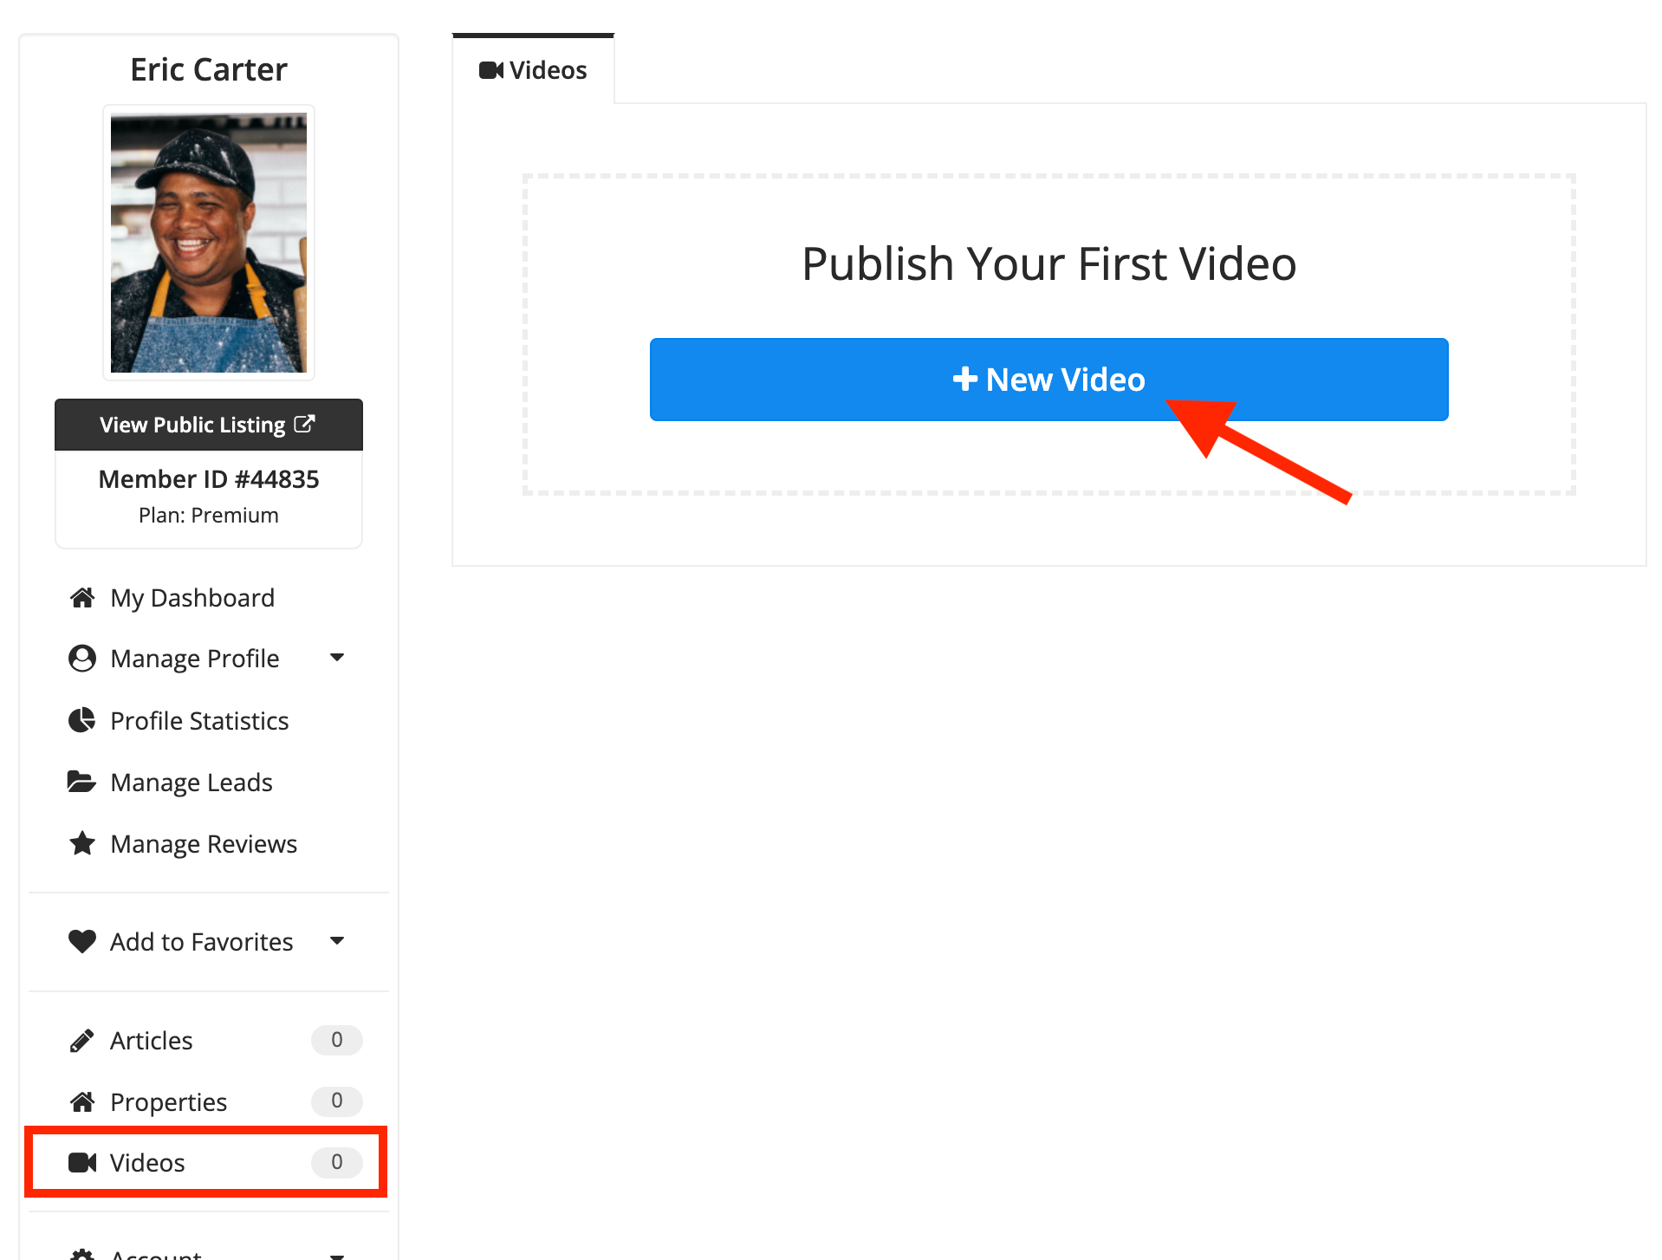Click the Member ID #44835 text

click(x=209, y=479)
